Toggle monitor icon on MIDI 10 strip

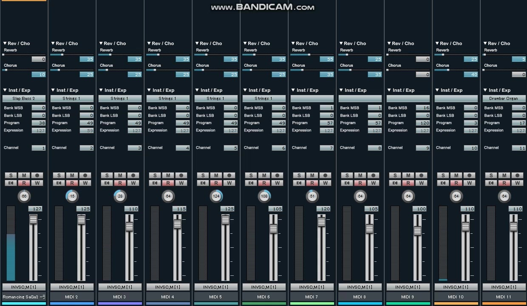click(x=443, y=183)
